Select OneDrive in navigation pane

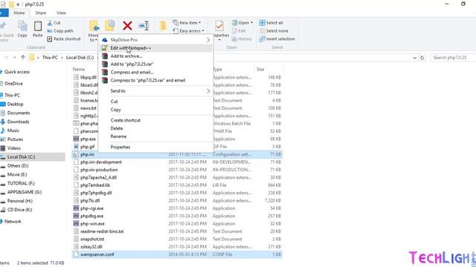[13, 84]
